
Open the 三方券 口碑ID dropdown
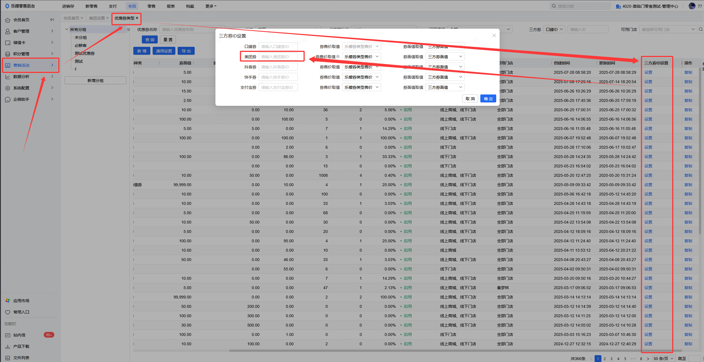pos(554,29)
